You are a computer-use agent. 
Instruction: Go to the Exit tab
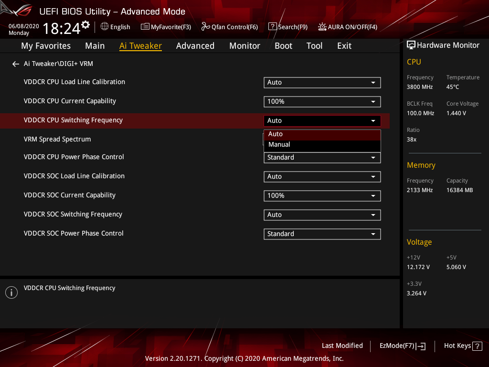point(344,46)
